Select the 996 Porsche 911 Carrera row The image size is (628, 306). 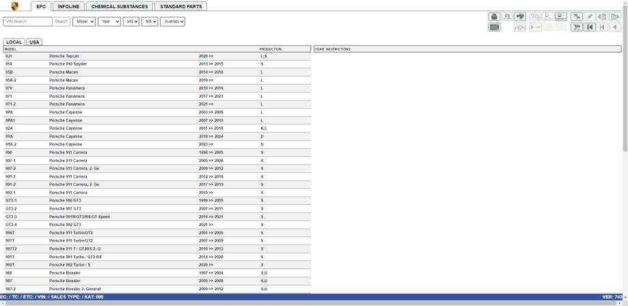[157, 152]
